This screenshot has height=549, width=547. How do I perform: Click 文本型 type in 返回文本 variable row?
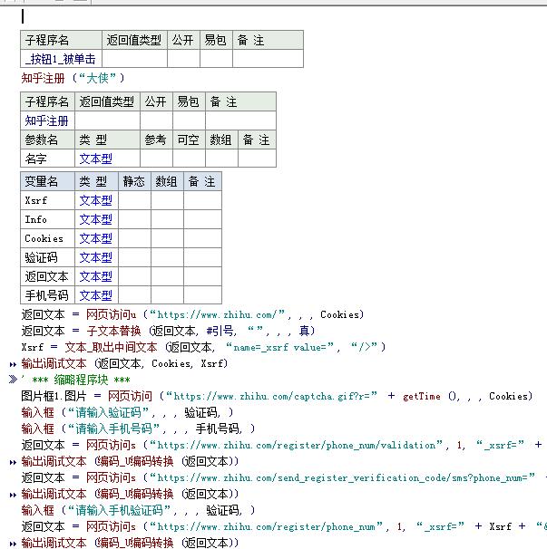pos(96,276)
